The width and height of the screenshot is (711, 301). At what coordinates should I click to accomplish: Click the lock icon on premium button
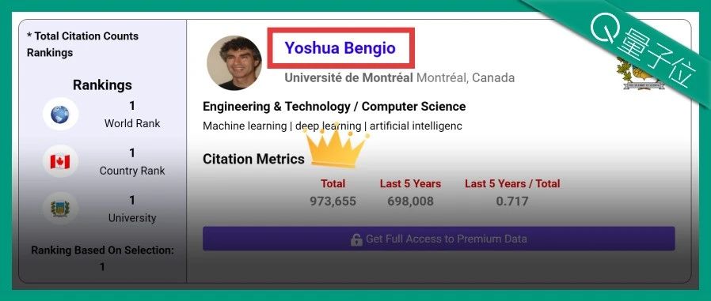(356, 239)
